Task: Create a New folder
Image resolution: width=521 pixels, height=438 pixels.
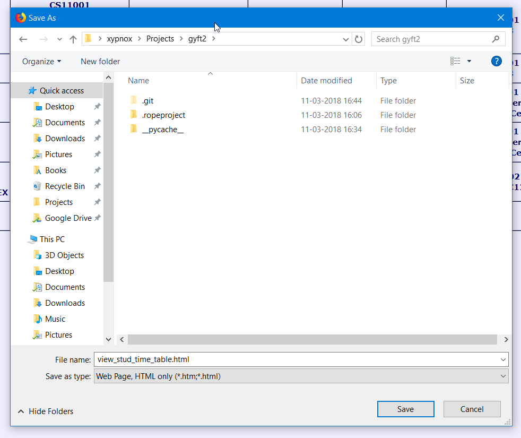Action: pos(100,62)
